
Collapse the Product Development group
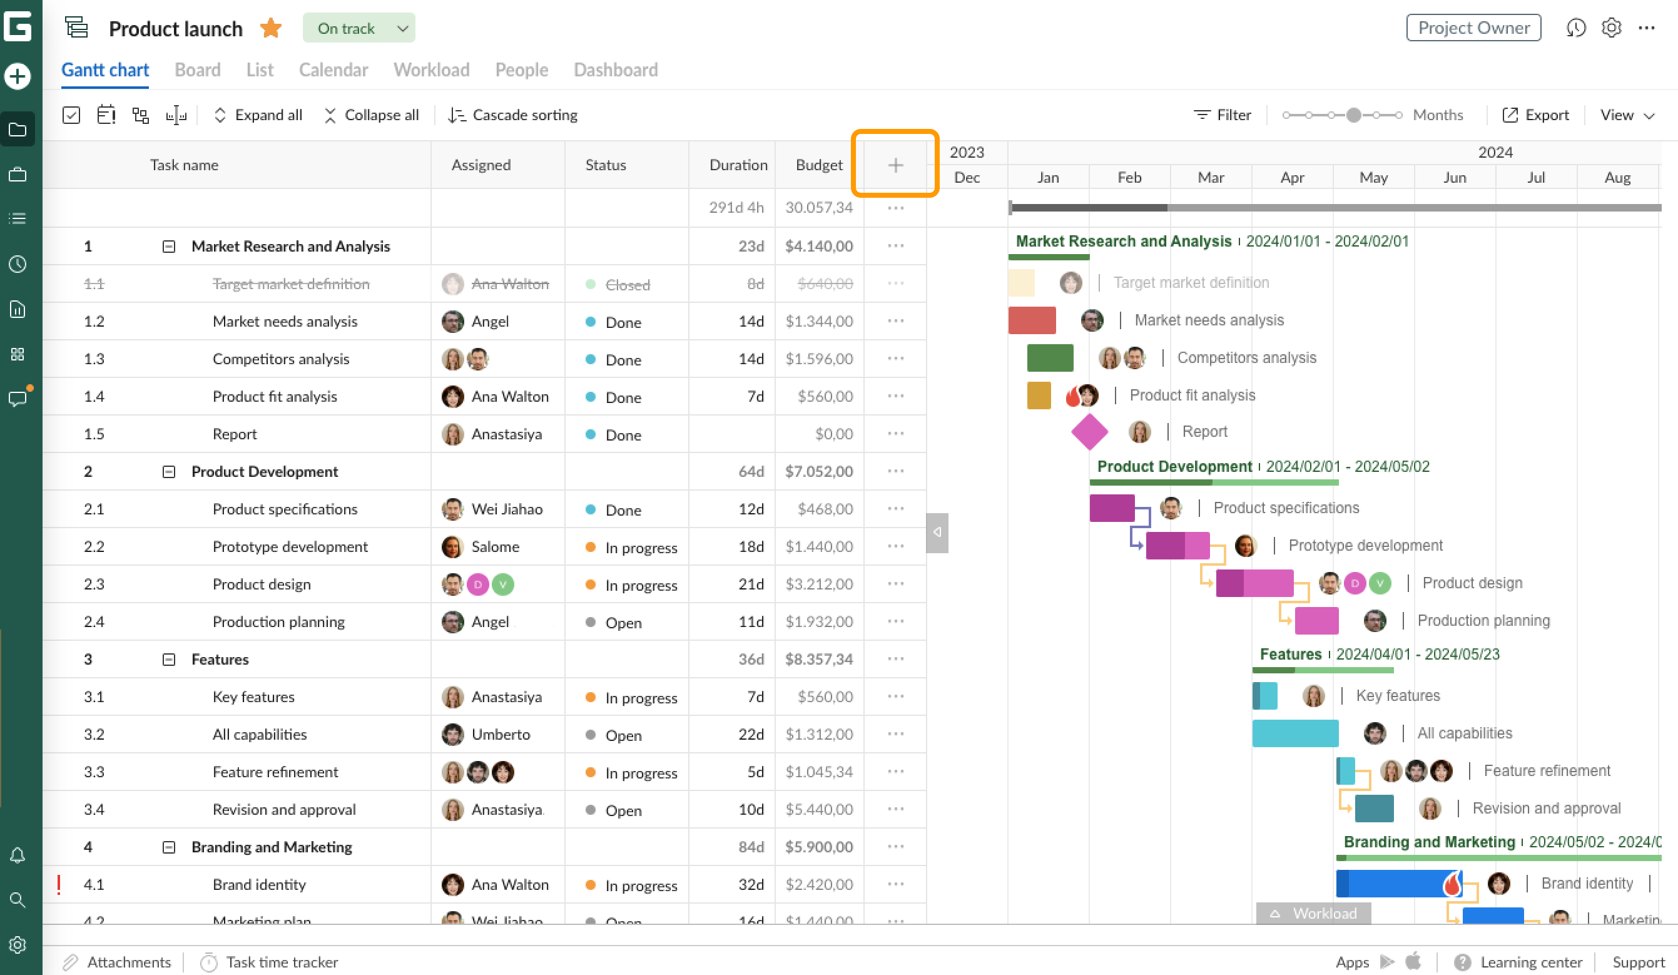tap(168, 471)
